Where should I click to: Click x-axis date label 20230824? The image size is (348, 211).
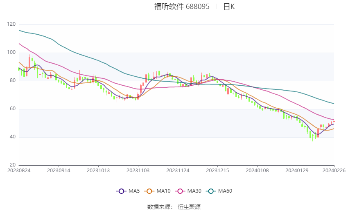point(19,171)
